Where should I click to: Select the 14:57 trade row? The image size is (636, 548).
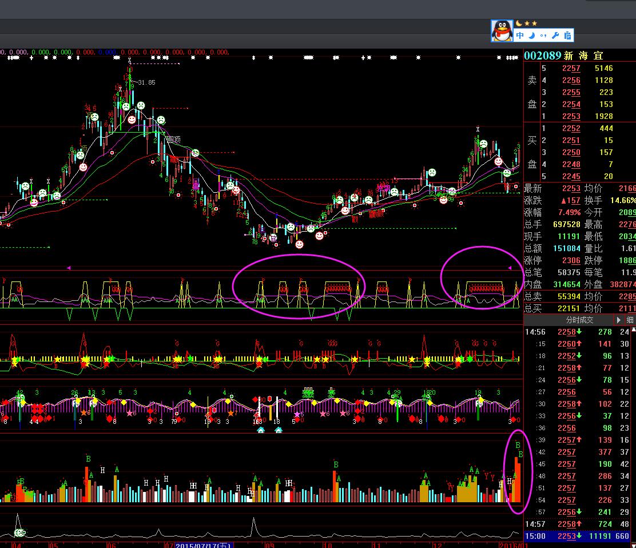point(577,524)
